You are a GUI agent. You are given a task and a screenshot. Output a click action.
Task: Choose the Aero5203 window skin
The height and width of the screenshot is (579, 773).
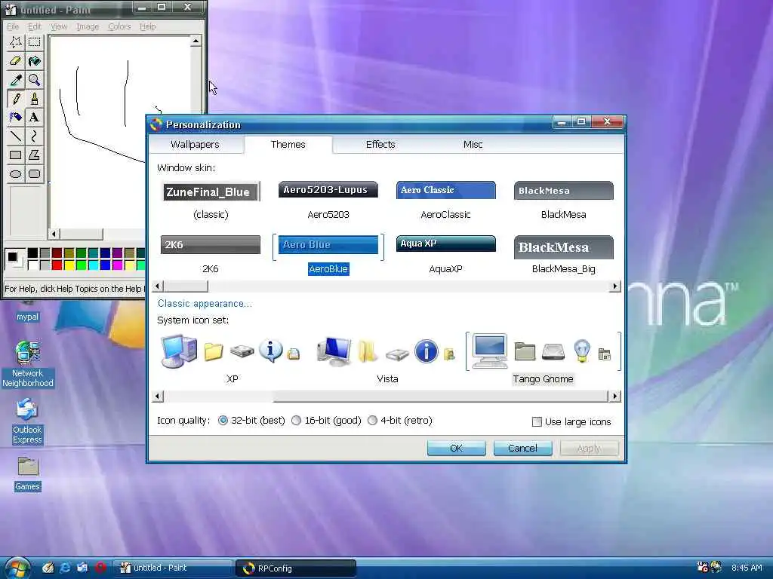click(x=328, y=201)
